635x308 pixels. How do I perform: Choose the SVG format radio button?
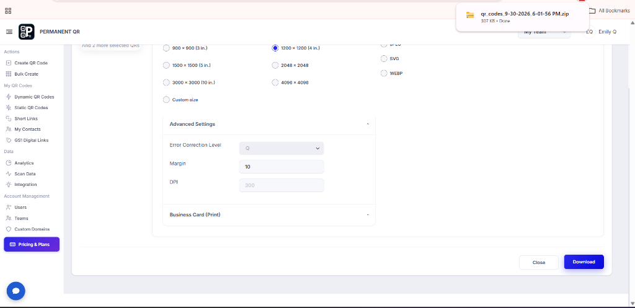[x=384, y=59]
